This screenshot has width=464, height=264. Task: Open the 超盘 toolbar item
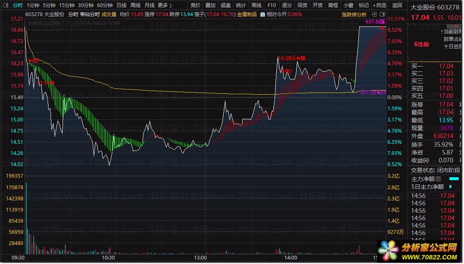pyautogui.click(x=226, y=5)
